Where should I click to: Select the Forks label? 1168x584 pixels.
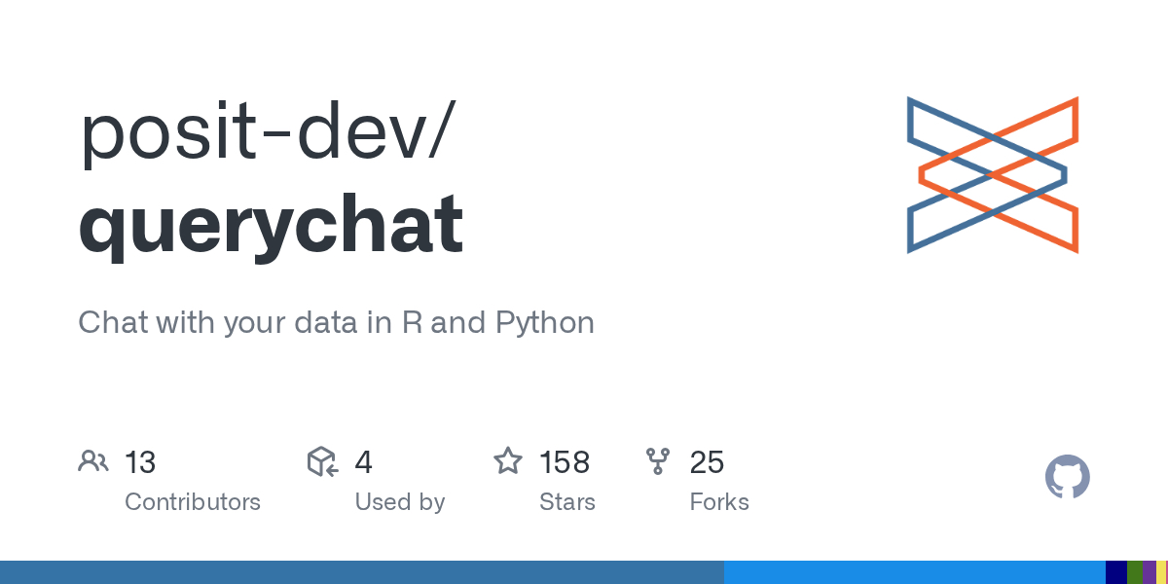tap(719, 502)
